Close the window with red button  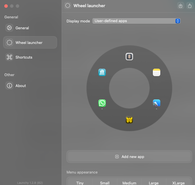[x=6, y=6]
